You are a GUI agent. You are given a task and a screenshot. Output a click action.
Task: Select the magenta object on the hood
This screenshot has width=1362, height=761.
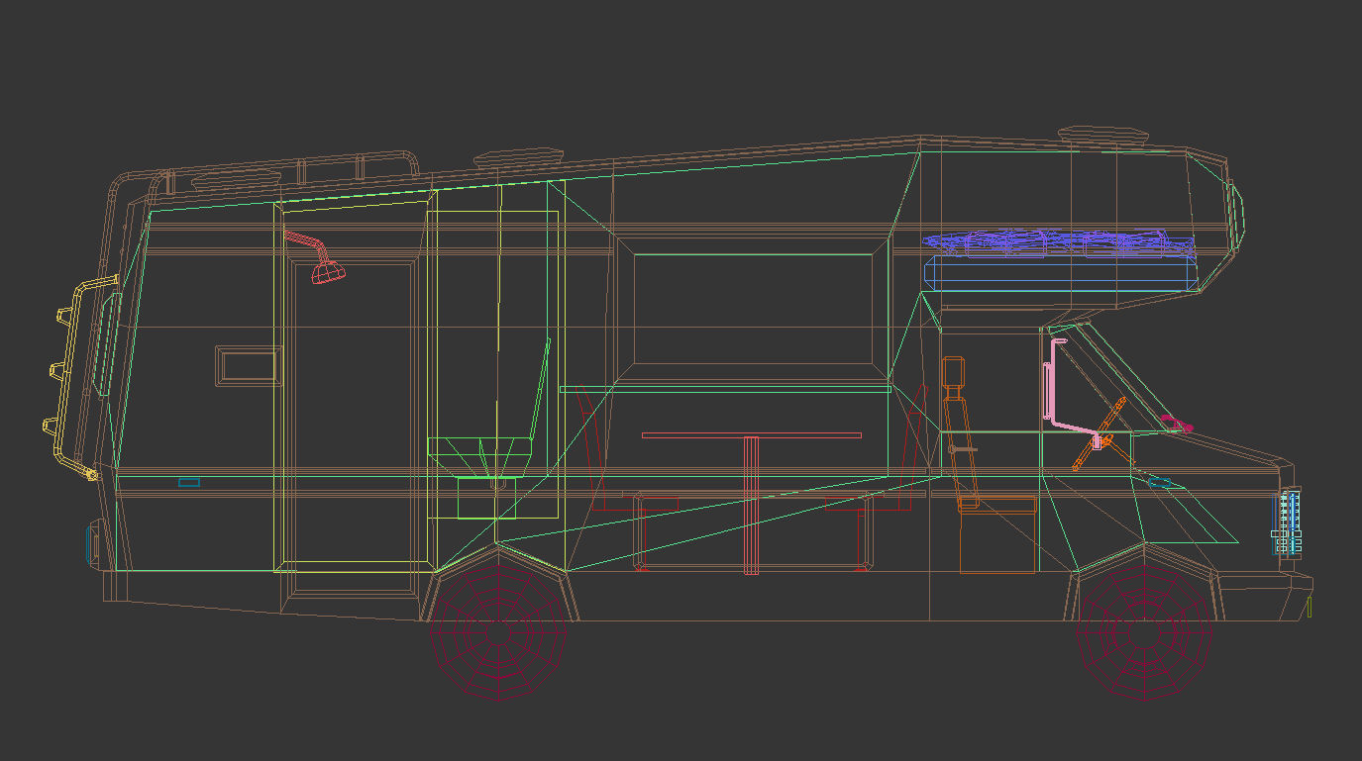pyautogui.click(x=1178, y=426)
